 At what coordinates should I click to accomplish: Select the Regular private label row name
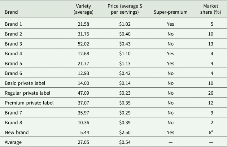coord(29,93)
